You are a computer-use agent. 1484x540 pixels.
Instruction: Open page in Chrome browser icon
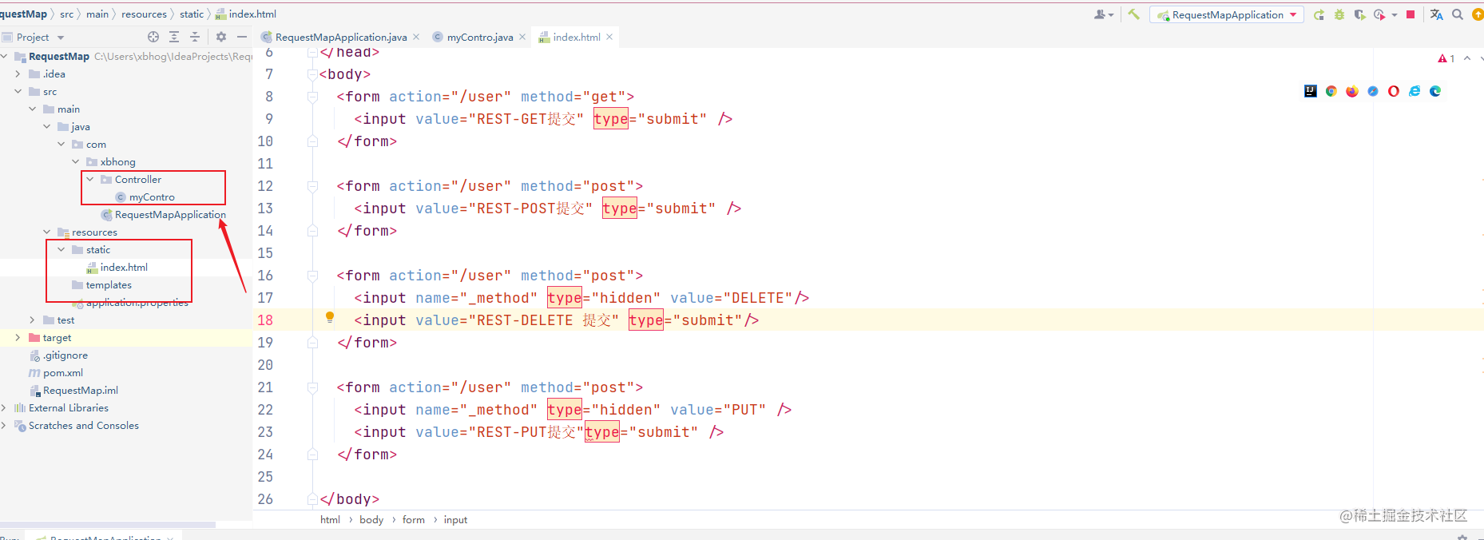(x=1331, y=91)
